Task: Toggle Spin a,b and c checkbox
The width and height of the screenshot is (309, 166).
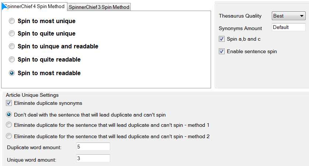Action: (222, 39)
